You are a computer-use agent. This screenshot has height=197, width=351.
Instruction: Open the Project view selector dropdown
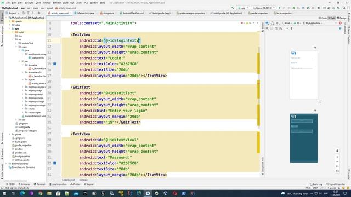[12, 13]
